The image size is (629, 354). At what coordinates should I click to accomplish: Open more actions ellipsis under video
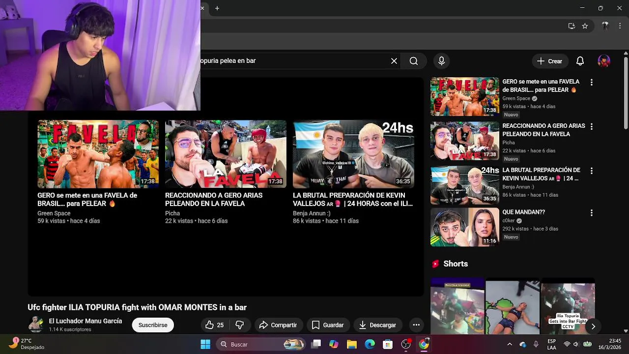tap(416, 325)
